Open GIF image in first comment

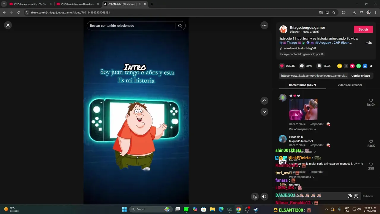303,109
